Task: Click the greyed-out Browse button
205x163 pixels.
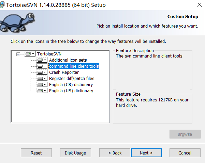Action: 185,134
